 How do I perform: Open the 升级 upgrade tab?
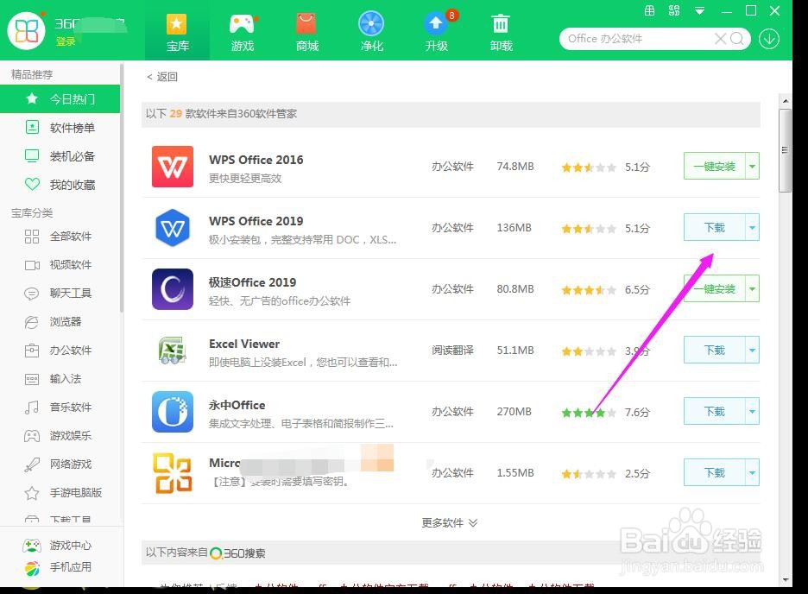point(437,32)
